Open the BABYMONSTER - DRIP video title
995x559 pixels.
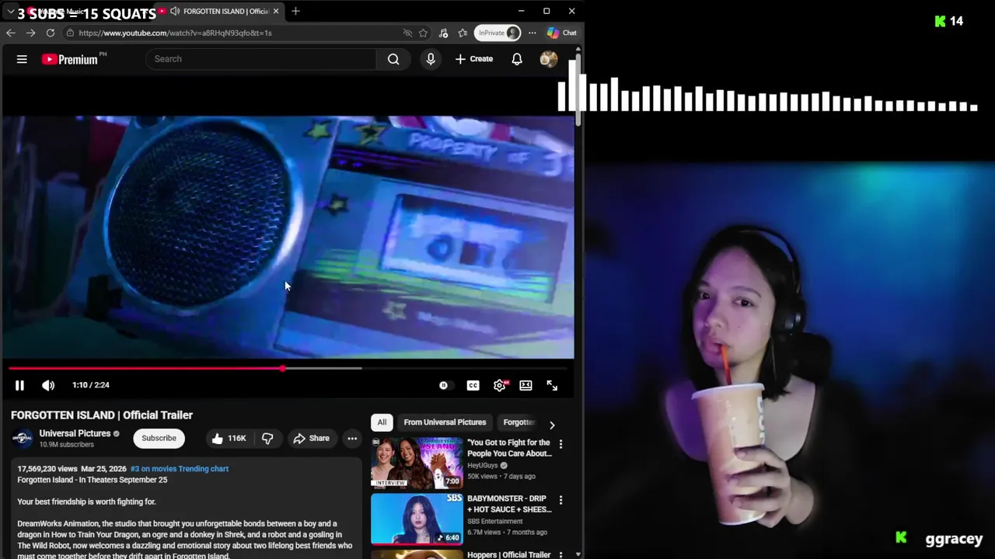(509, 504)
